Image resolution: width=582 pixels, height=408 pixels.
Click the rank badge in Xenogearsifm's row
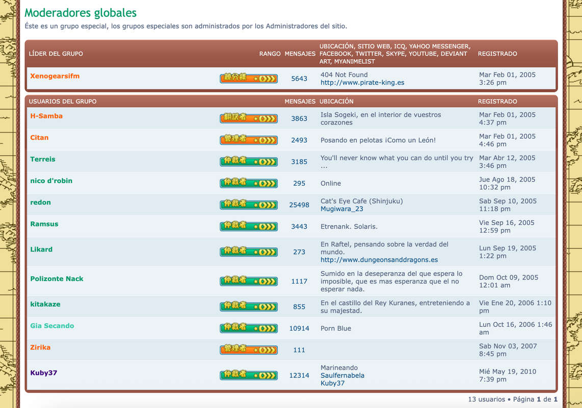[249, 78]
